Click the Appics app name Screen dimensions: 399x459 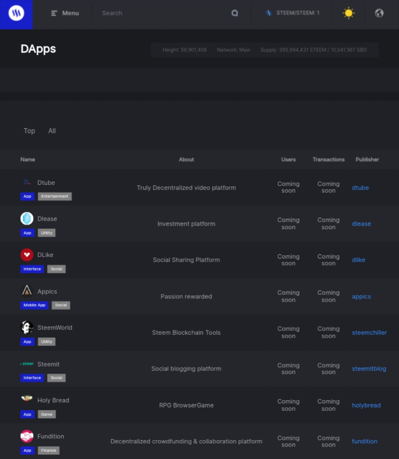[x=47, y=292]
